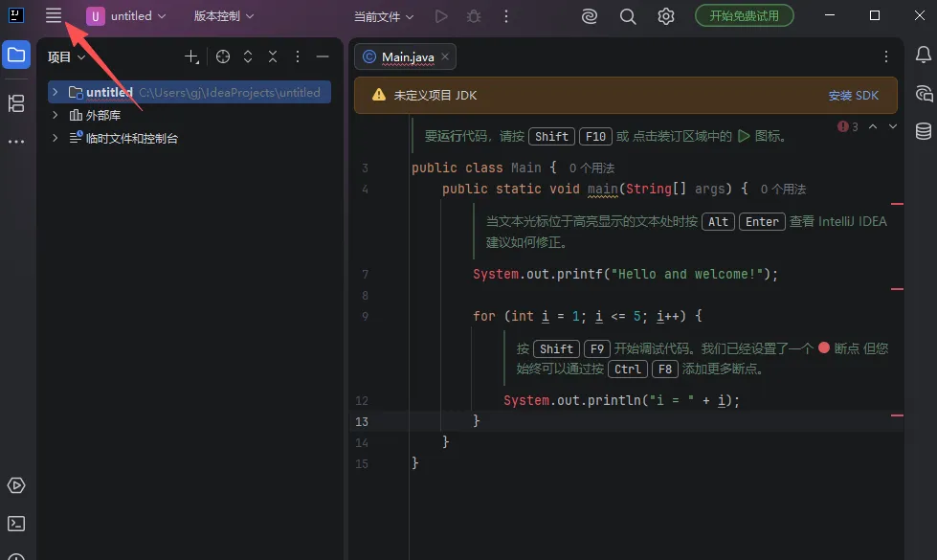Screen dimensions: 937x560
Task: Click the 安装 SDK link
Action: (854, 96)
